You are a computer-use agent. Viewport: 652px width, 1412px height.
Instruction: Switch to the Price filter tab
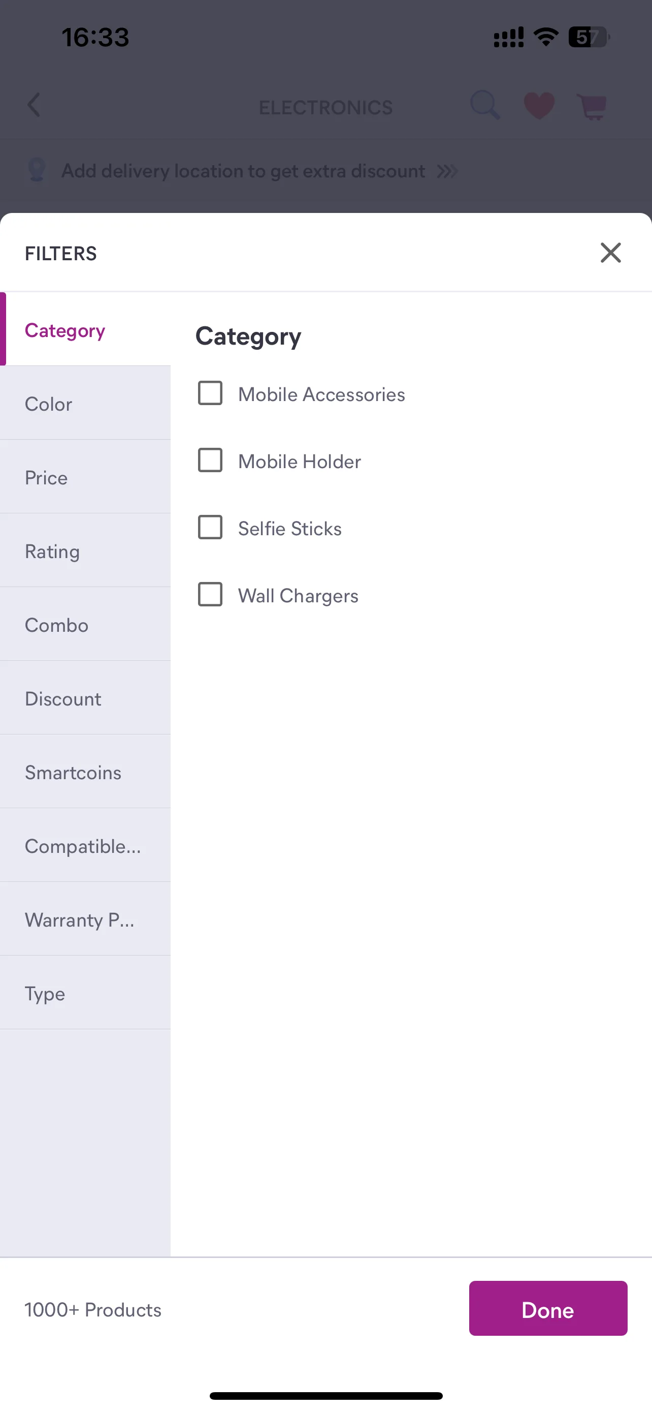(x=85, y=477)
